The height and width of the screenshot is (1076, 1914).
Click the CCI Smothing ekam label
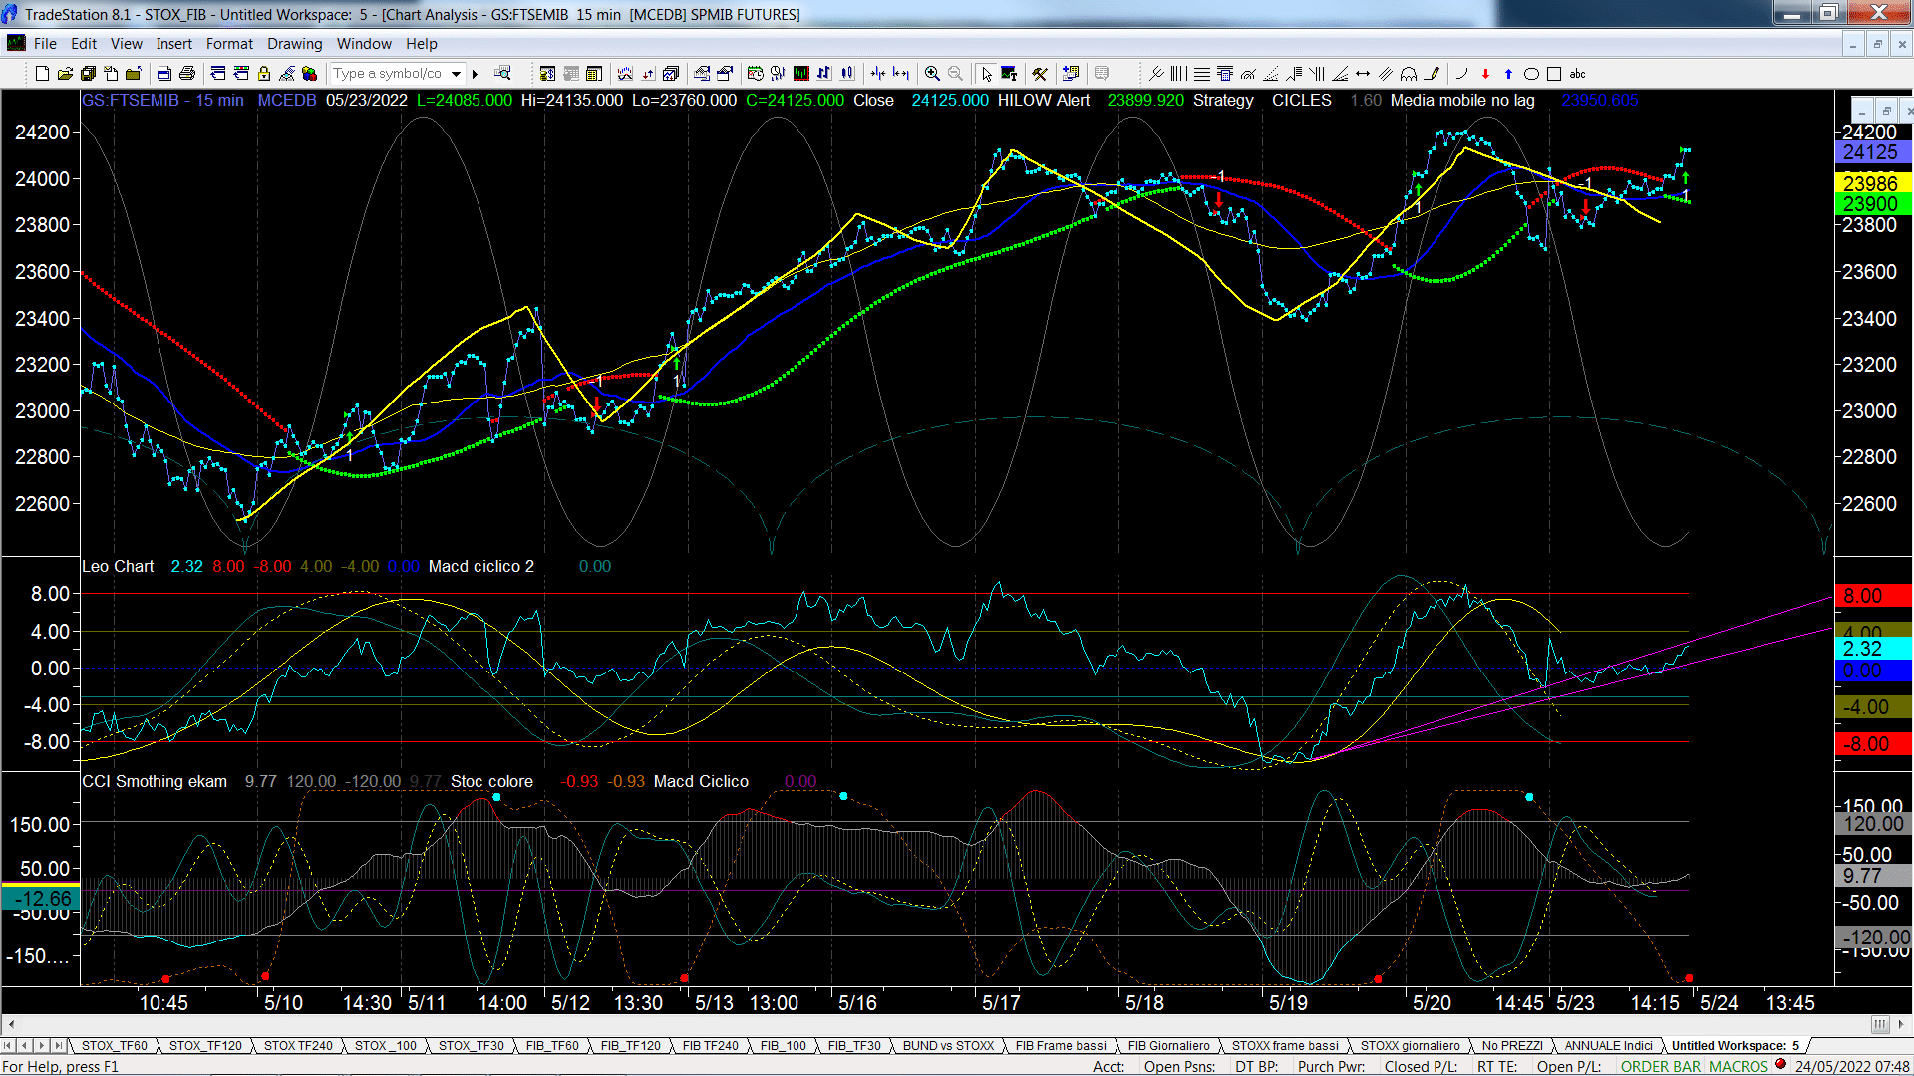pyautogui.click(x=155, y=781)
